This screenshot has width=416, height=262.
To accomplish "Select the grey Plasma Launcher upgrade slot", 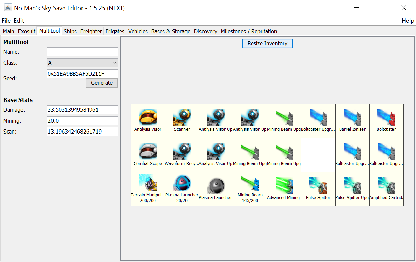I will 216,189.
